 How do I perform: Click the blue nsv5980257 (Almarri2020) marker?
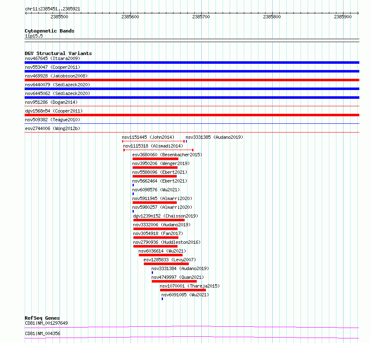click(133, 211)
